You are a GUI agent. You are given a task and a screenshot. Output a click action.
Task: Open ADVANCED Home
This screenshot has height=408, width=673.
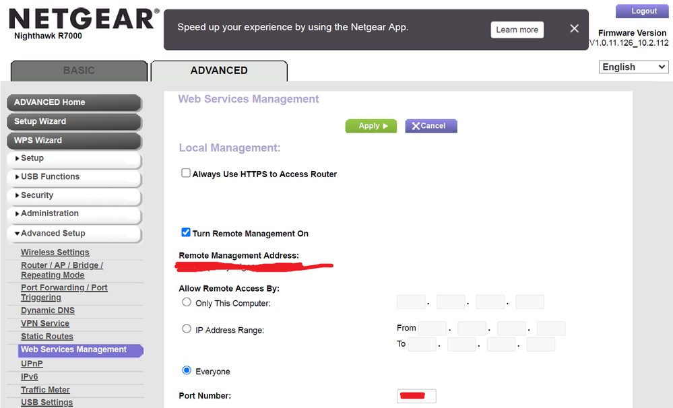(74, 102)
